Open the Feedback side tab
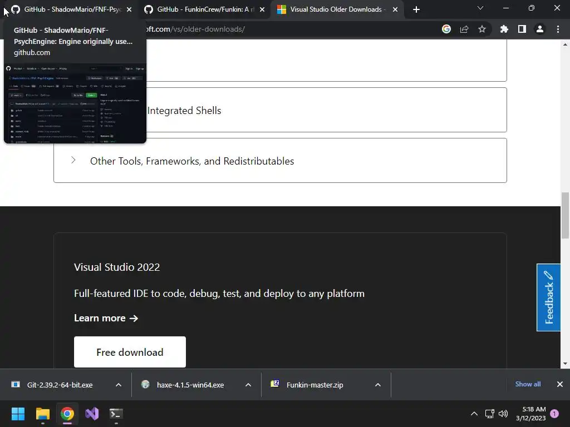This screenshot has height=427, width=570. point(548,297)
